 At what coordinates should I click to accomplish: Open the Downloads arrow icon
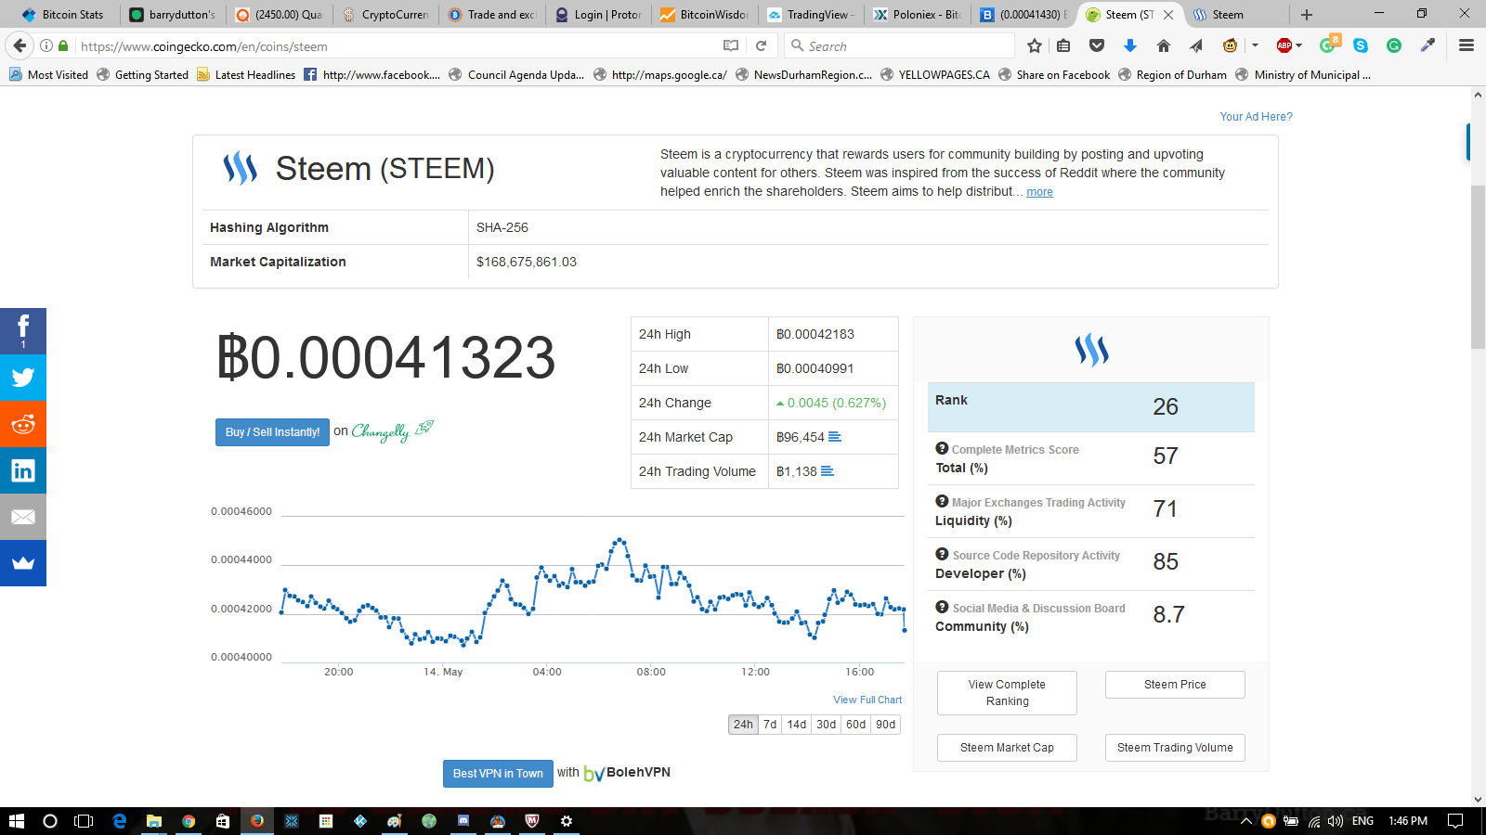1130,45
